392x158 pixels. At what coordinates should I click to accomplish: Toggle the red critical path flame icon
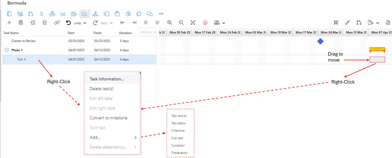pos(205,23)
